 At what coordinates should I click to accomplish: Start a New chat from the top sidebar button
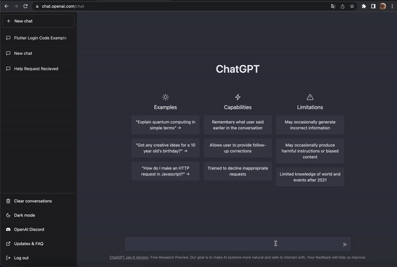coord(38,21)
